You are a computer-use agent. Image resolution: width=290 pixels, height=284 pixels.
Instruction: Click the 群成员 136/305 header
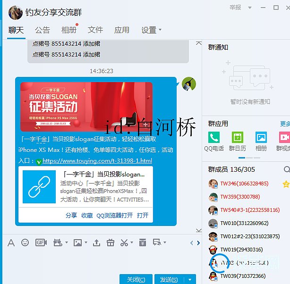231,169
